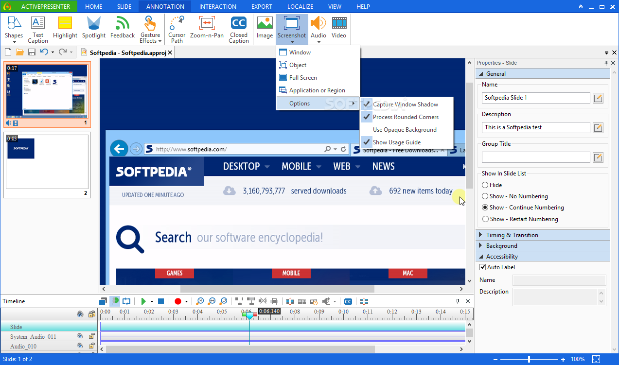
Task: Switch to the SLIDE ribbon tab
Action: (x=124, y=7)
